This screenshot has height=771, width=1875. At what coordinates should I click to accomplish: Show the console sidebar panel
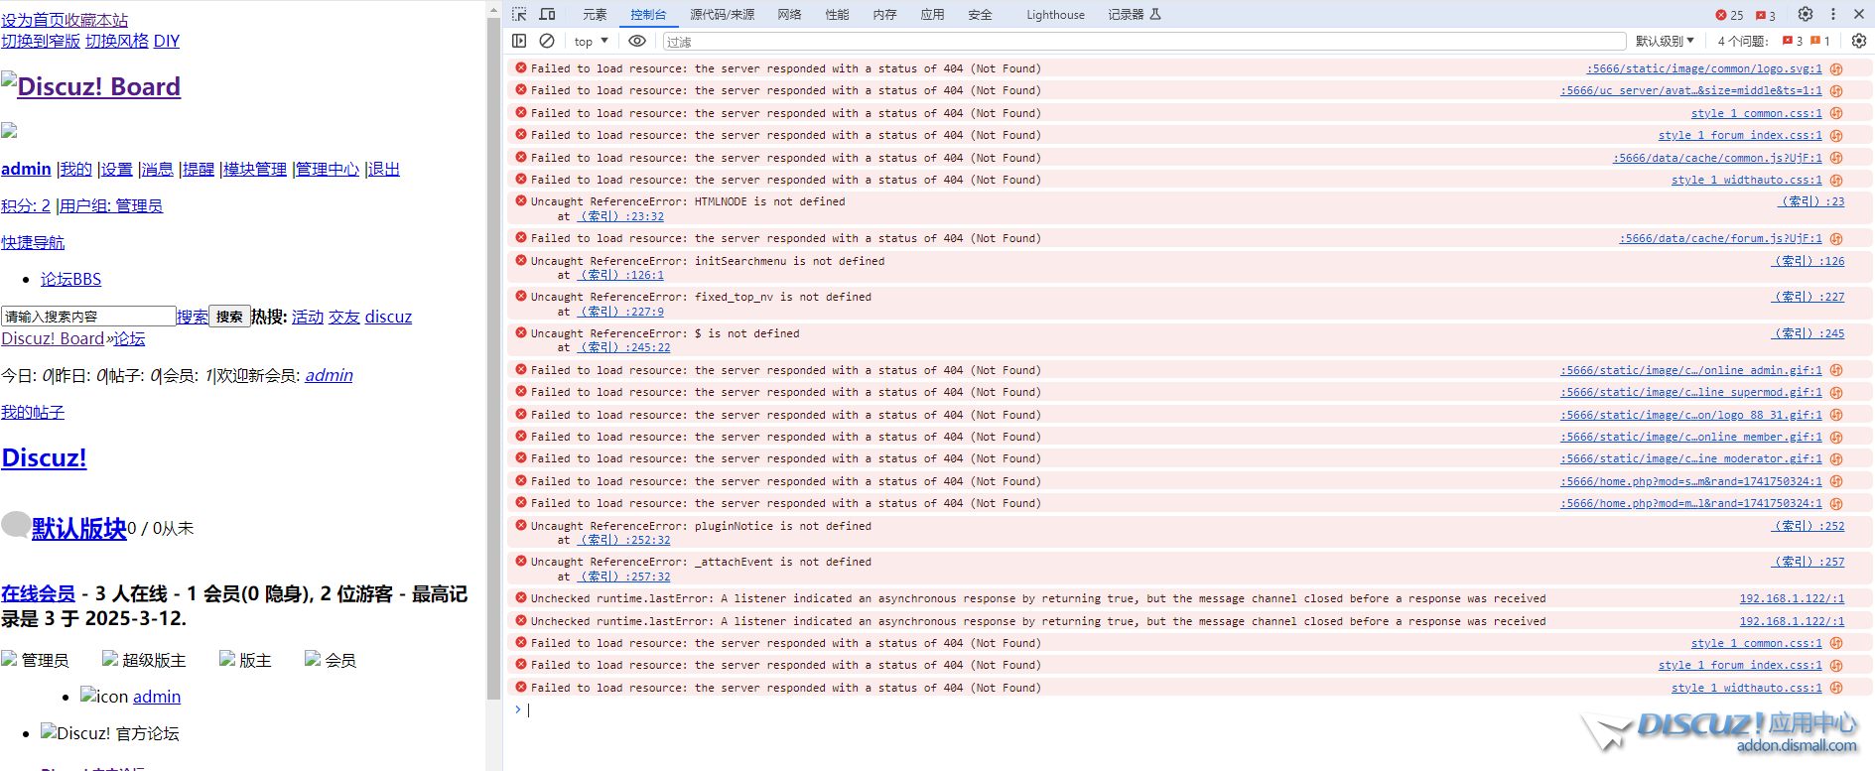pos(519,41)
